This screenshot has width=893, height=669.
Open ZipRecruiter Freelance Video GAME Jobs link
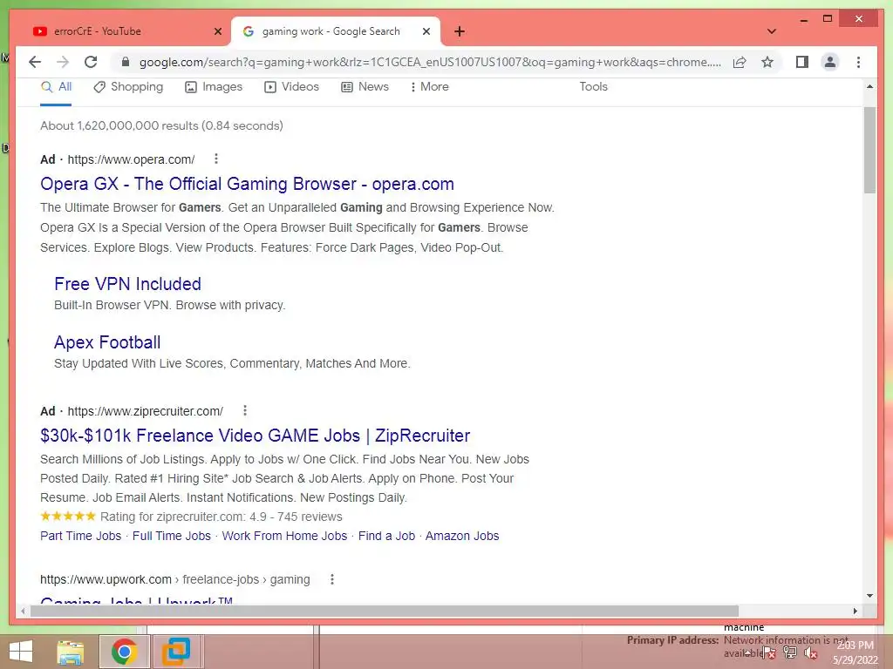(x=255, y=436)
